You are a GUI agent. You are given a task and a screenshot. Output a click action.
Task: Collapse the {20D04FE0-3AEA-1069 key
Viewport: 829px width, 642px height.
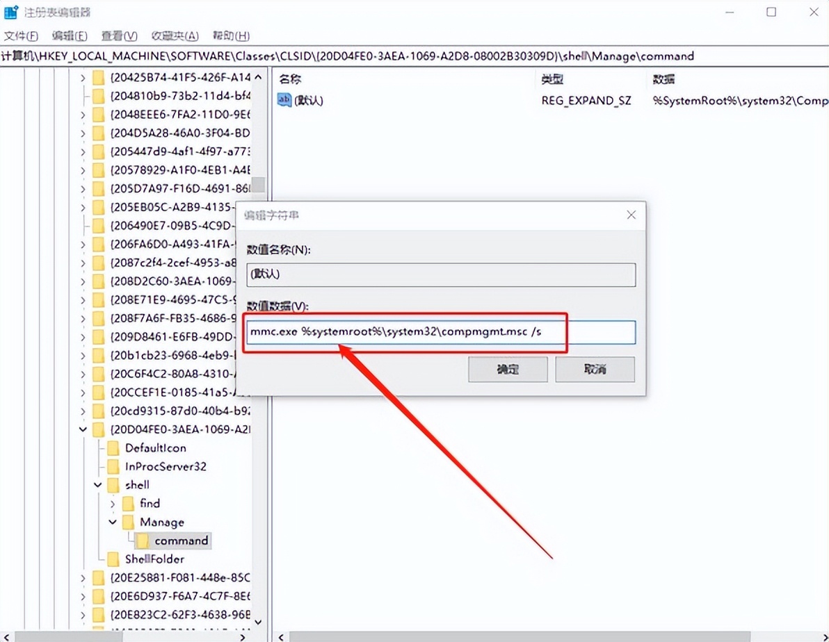point(83,429)
